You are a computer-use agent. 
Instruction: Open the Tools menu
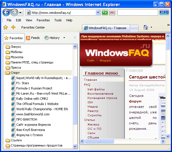(58, 20)
